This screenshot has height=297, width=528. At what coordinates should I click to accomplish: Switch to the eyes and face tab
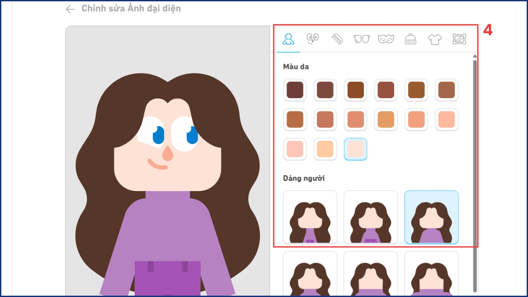pos(312,39)
